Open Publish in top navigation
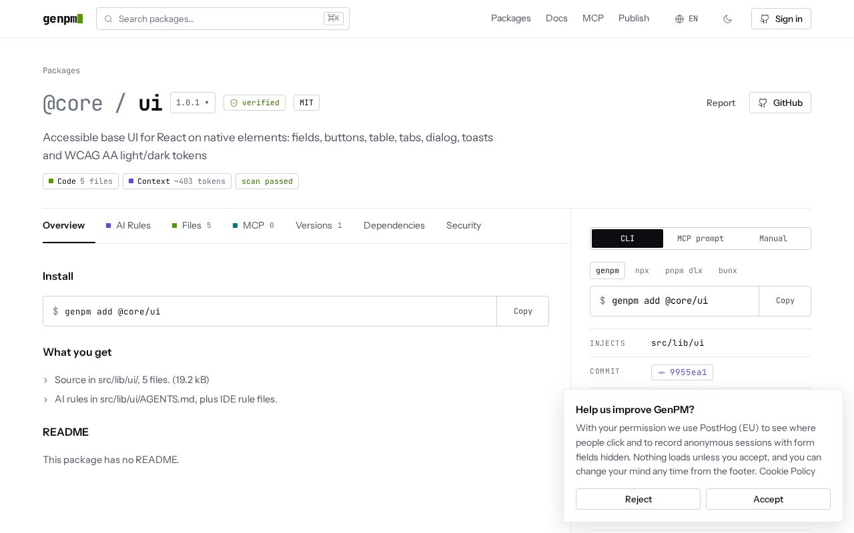The image size is (854, 533). (x=634, y=19)
